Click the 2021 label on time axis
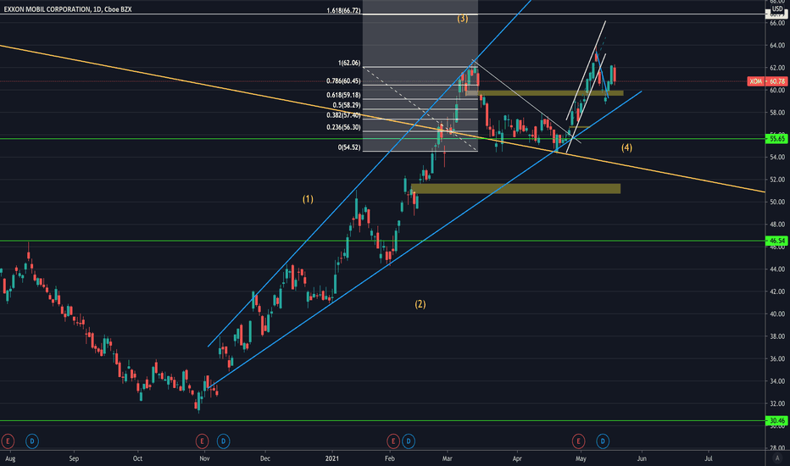Image resolution: width=790 pixels, height=466 pixels. tap(332, 458)
